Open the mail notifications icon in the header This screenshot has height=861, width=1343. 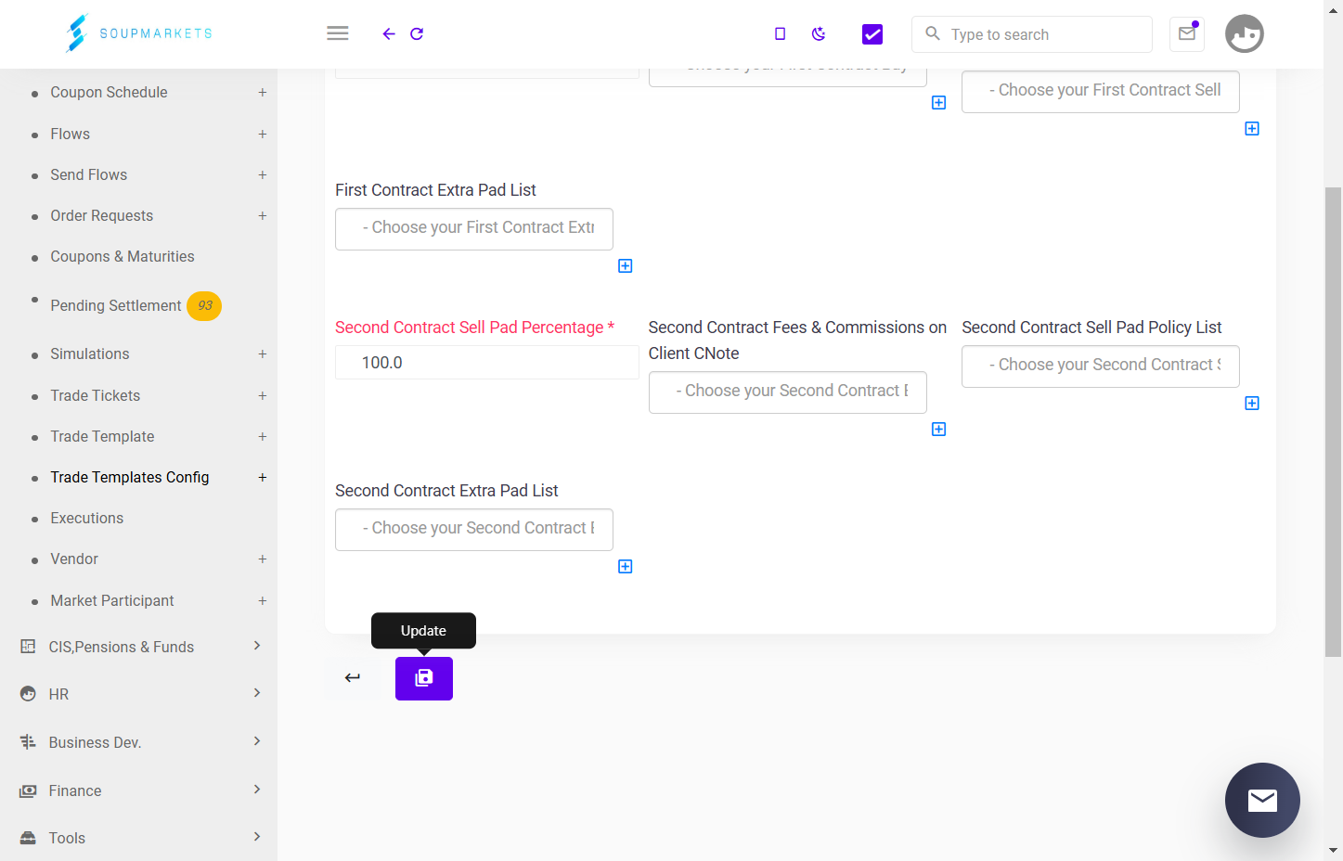coord(1187,34)
